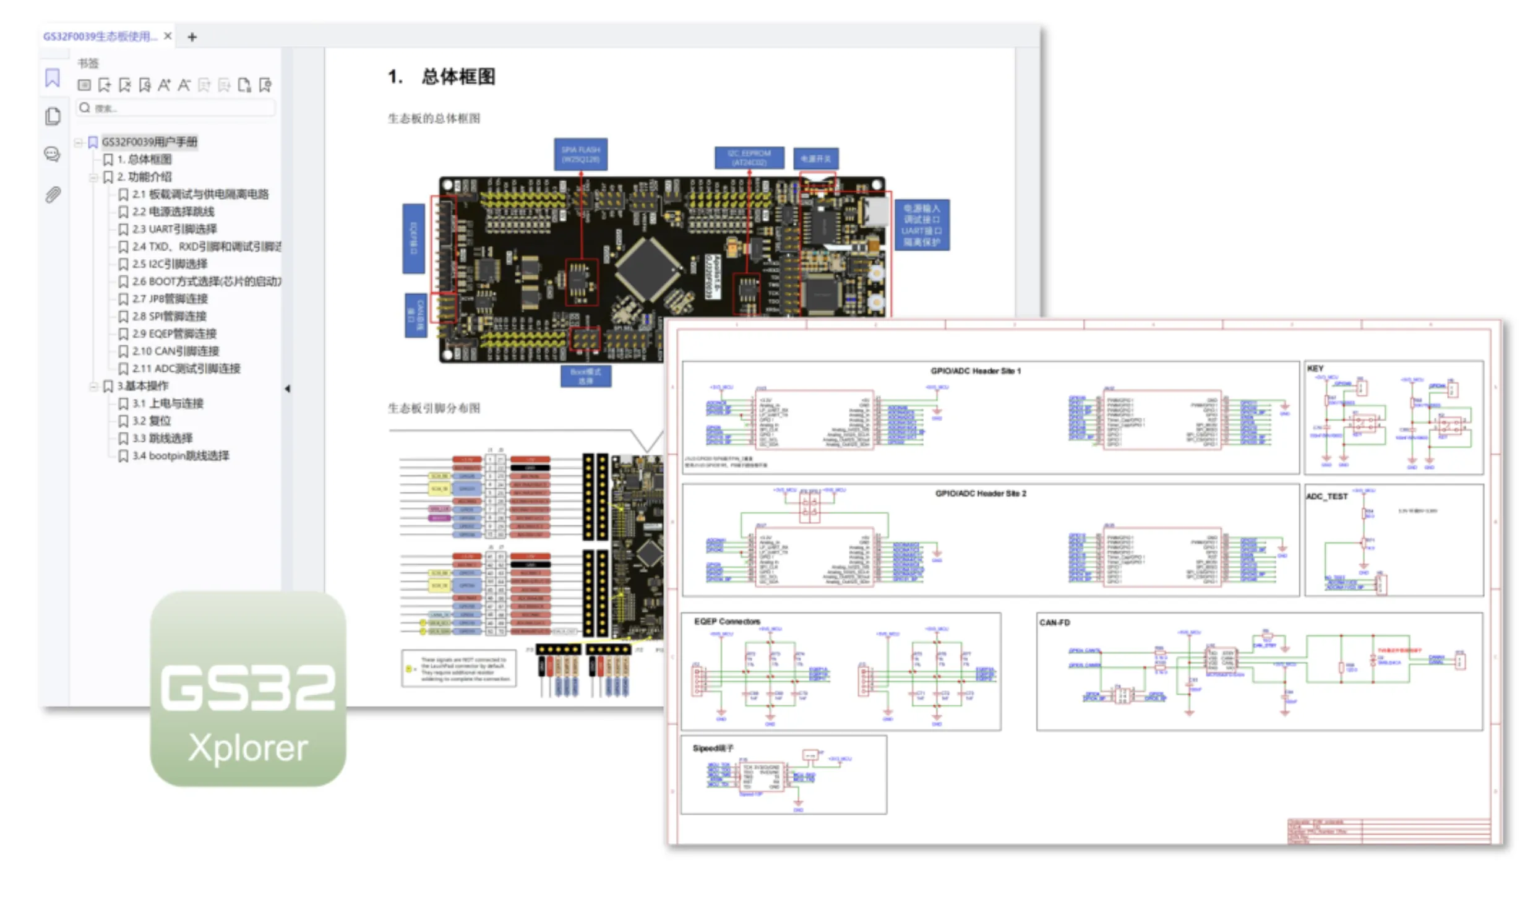Go to bookmark 3.2 复位

click(x=152, y=421)
